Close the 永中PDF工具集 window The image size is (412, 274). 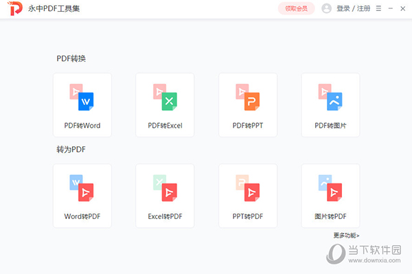403,8
